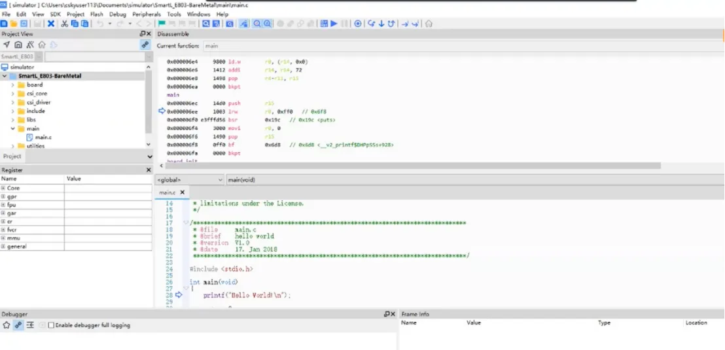Click the Cut scissors icon in toolbar
The width and height of the screenshot is (725, 350).
point(65,24)
